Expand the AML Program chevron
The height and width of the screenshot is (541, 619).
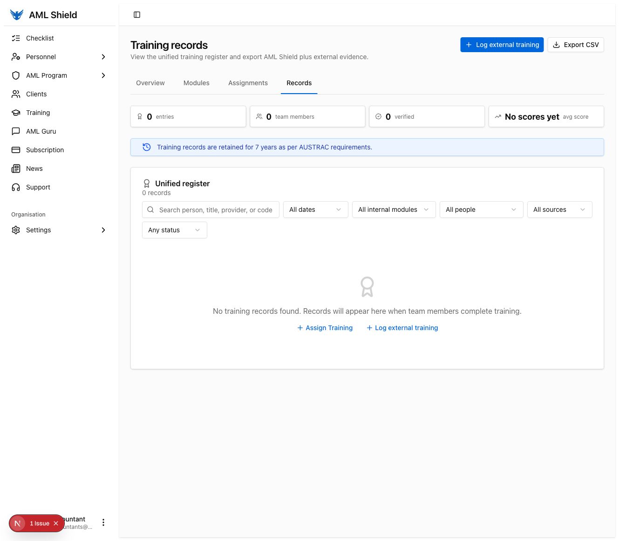103,75
